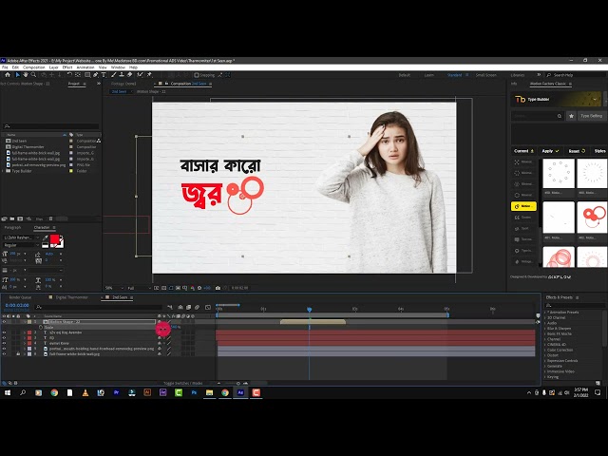This screenshot has width=608, height=456.
Task: Click the Apply button in Type Builder
Action: click(x=551, y=151)
